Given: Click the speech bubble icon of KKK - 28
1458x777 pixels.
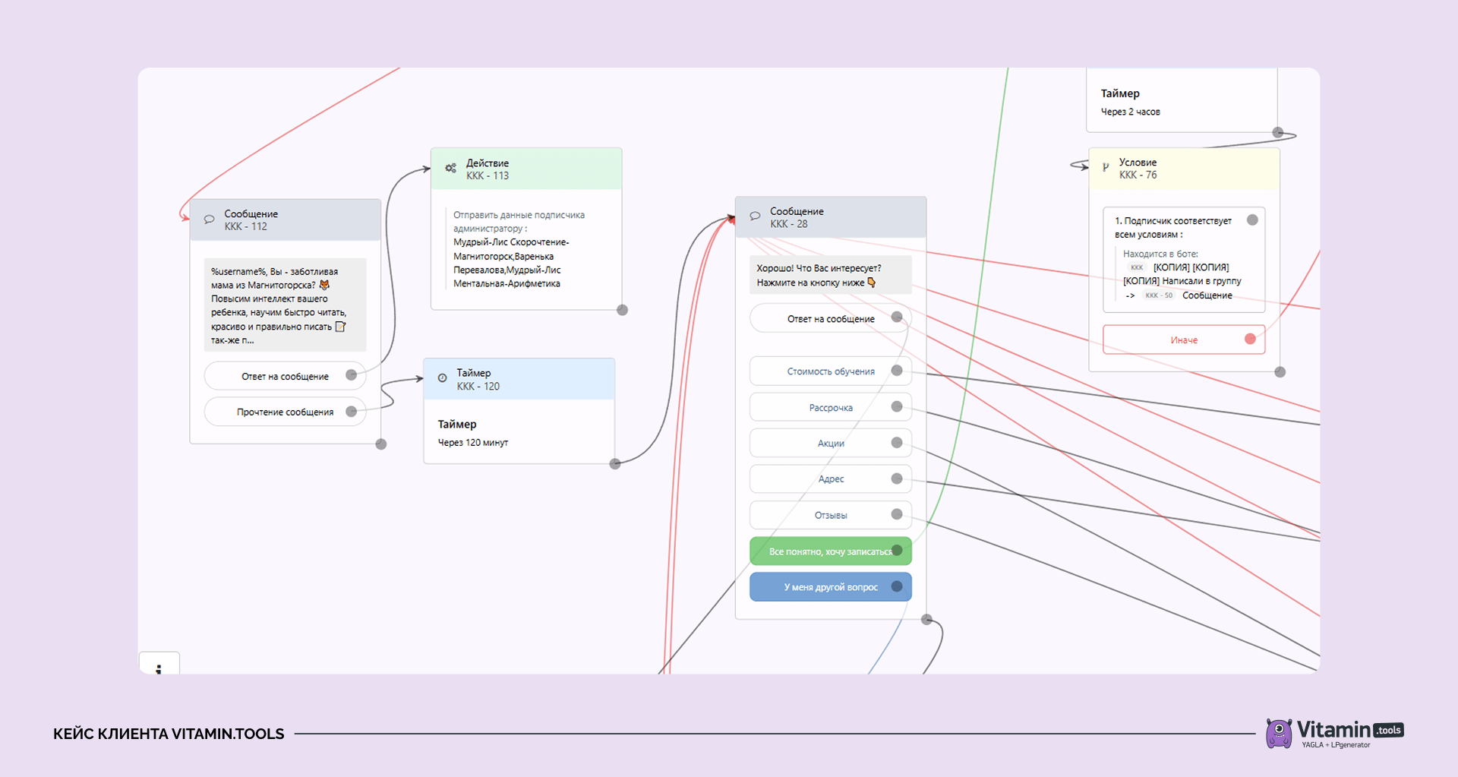Looking at the screenshot, I should pyautogui.click(x=755, y=216).
